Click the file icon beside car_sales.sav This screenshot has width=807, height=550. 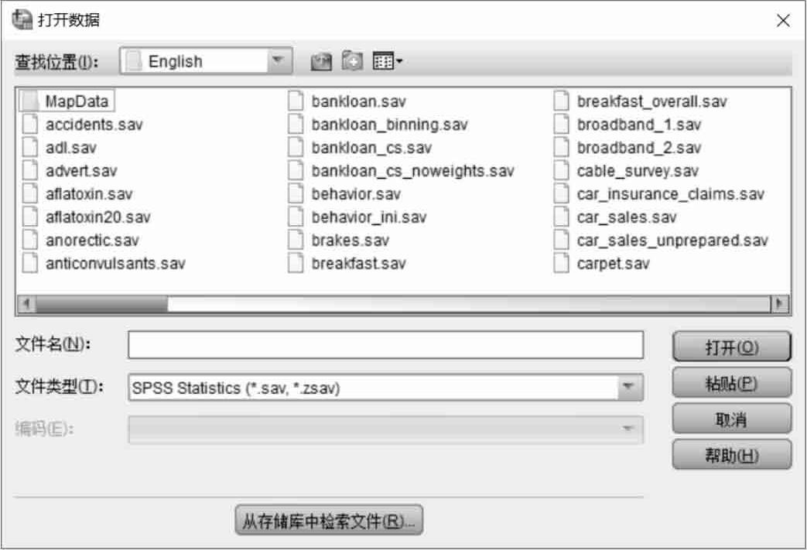[x=562, y=217]
